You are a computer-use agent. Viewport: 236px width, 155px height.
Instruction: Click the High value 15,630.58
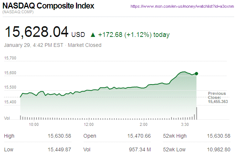coord(59,136)
